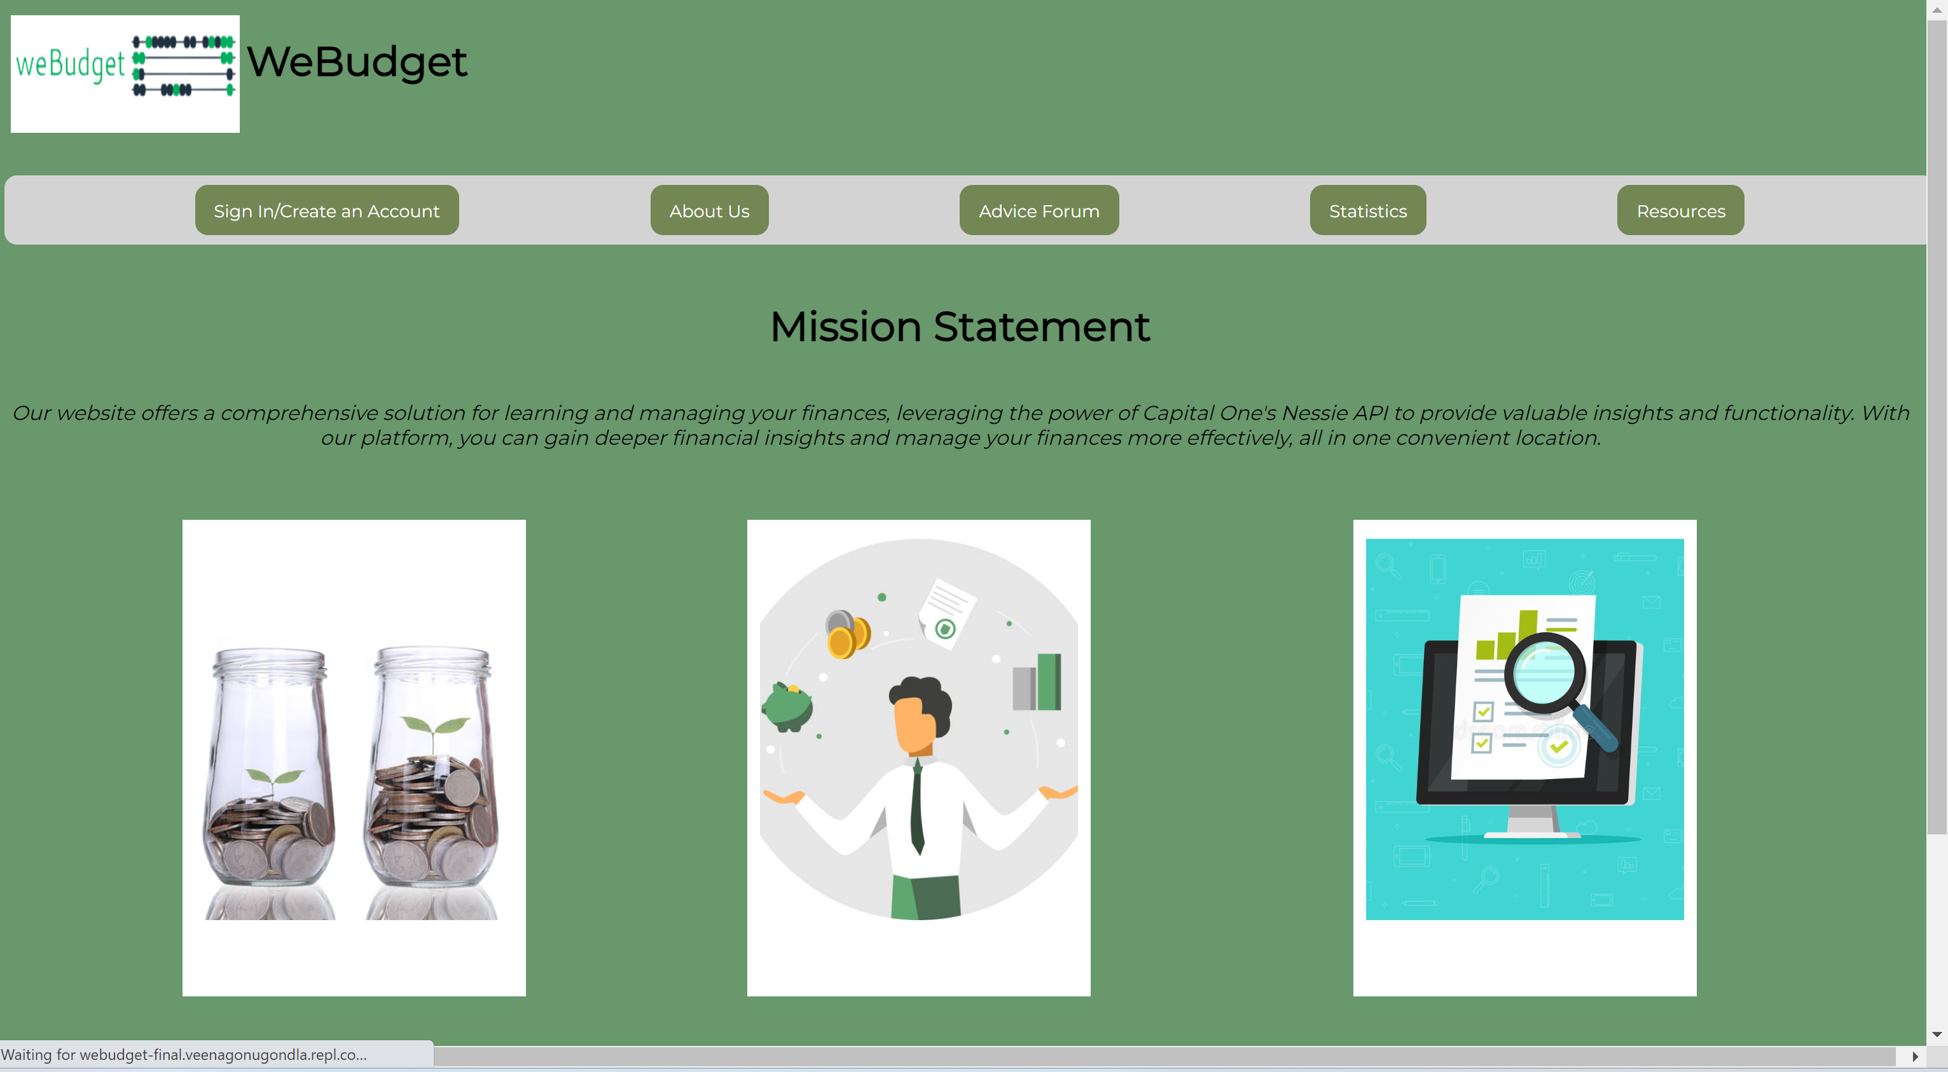The width and height of the screenshot is (1948, 1072).
Task: Open Sign In/Create an Account page
Action: [326, 211]
